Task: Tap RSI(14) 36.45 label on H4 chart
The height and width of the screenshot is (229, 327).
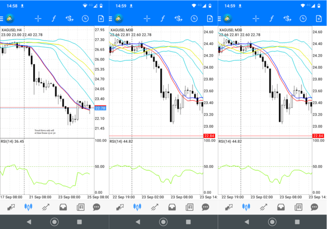Action: coord(13,141)
